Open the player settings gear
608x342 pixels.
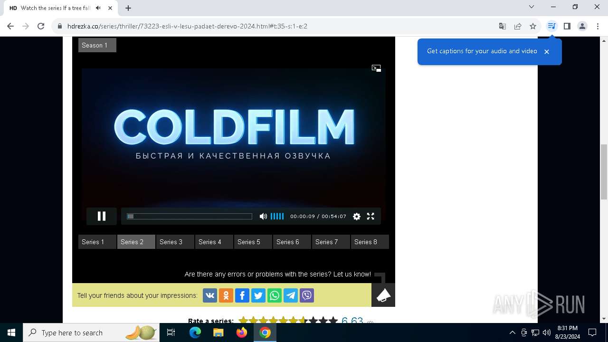coord(357,216)
